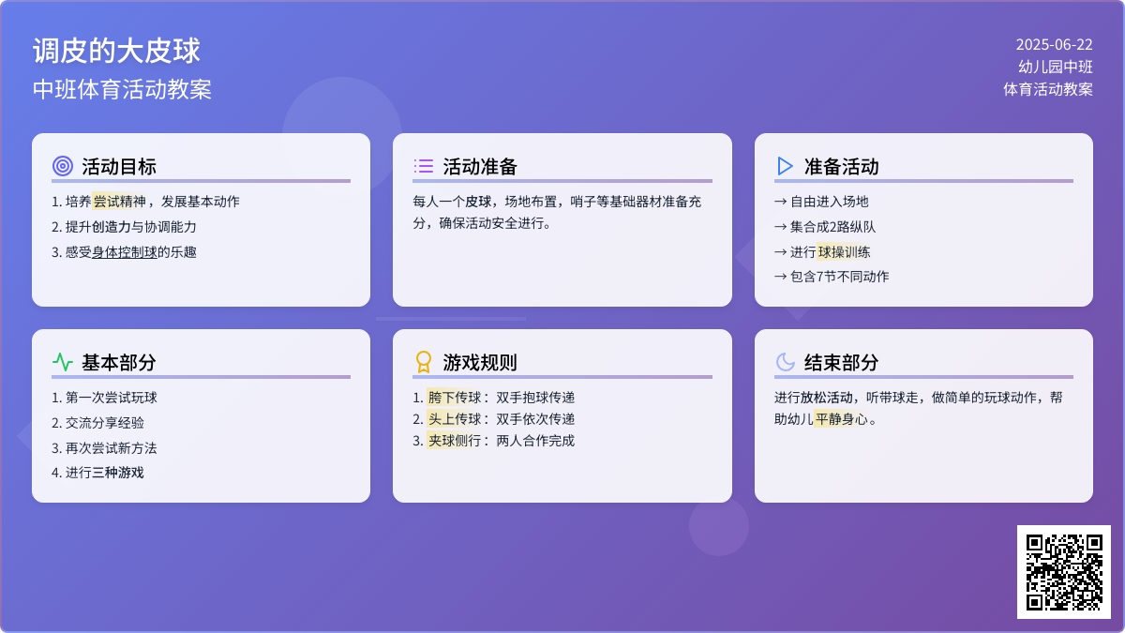Select the subtitle 中班体育活动教案
This screenshot has width=1125, height=633.
pos(122,89)
